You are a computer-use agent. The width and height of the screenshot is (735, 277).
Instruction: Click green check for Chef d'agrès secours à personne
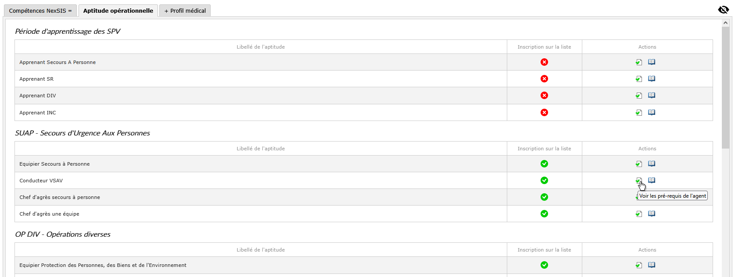tap(544, 197)
